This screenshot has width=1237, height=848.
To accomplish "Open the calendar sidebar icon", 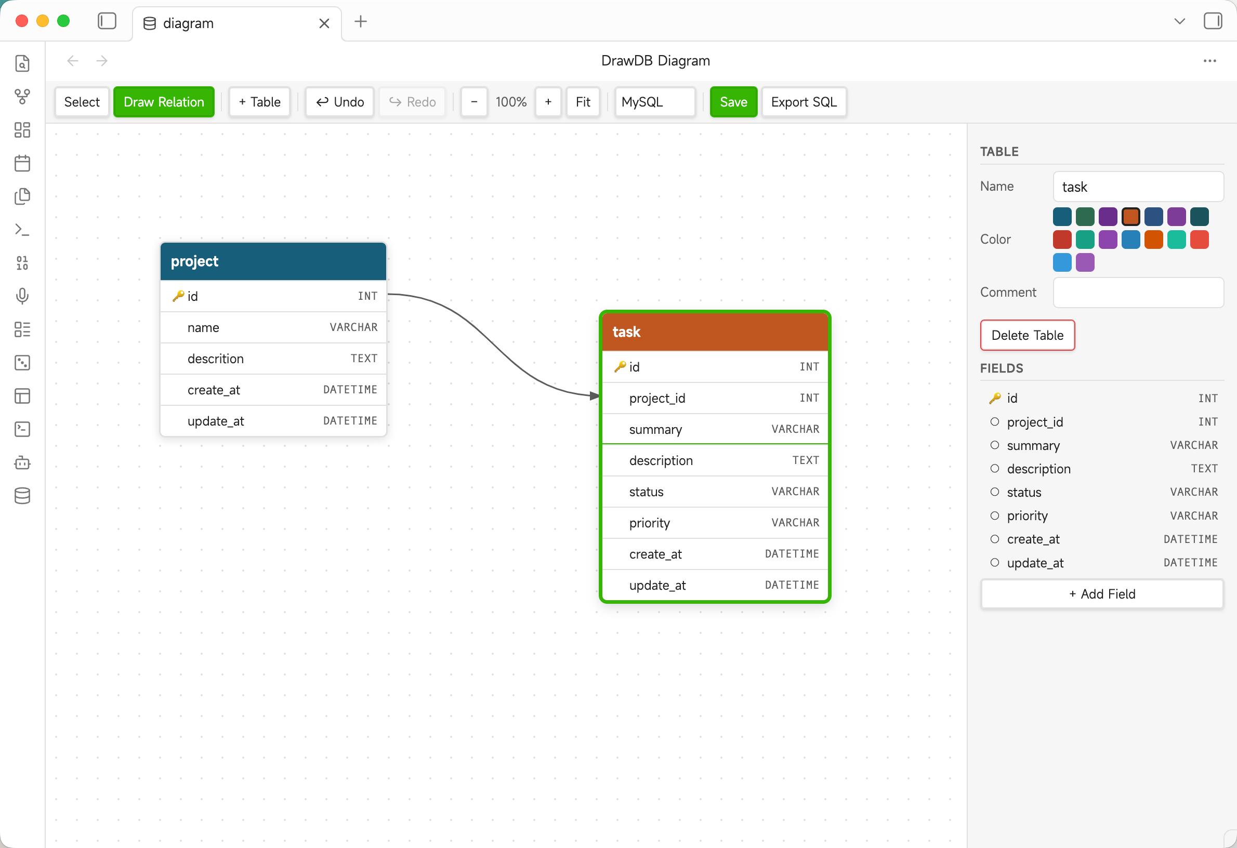I will pyautogui.click(x=22, y=163).
